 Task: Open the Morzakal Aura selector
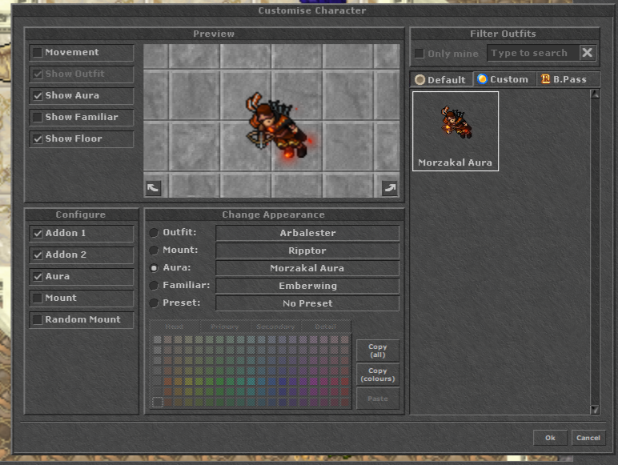(x=307, y=268)
